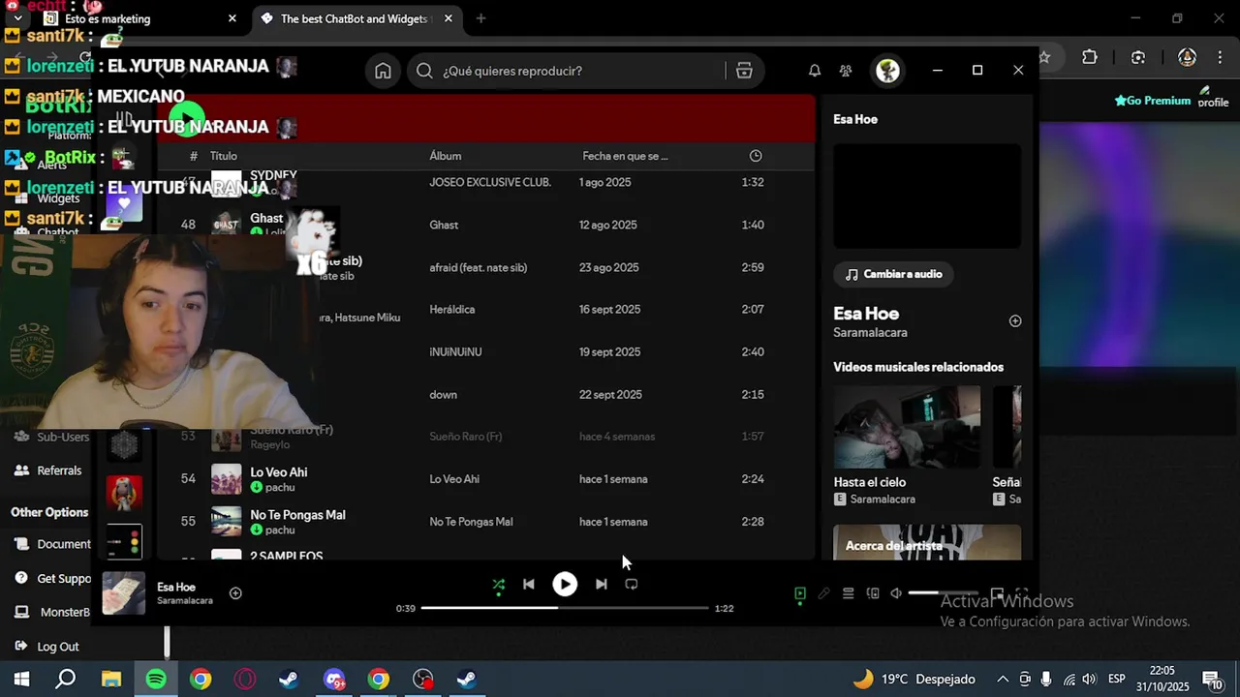The height and width of the screenshot is (697, 1240).
Task: Open Spotify notifications bell
Action: pos(815,71)
